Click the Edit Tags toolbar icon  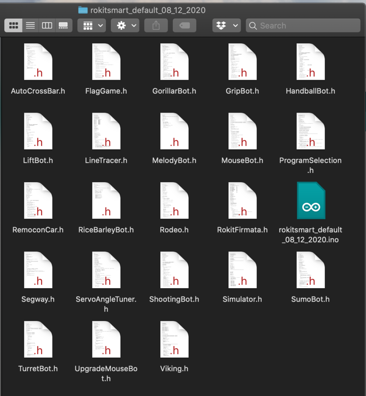pyautogui.click(x=184, y=26)
